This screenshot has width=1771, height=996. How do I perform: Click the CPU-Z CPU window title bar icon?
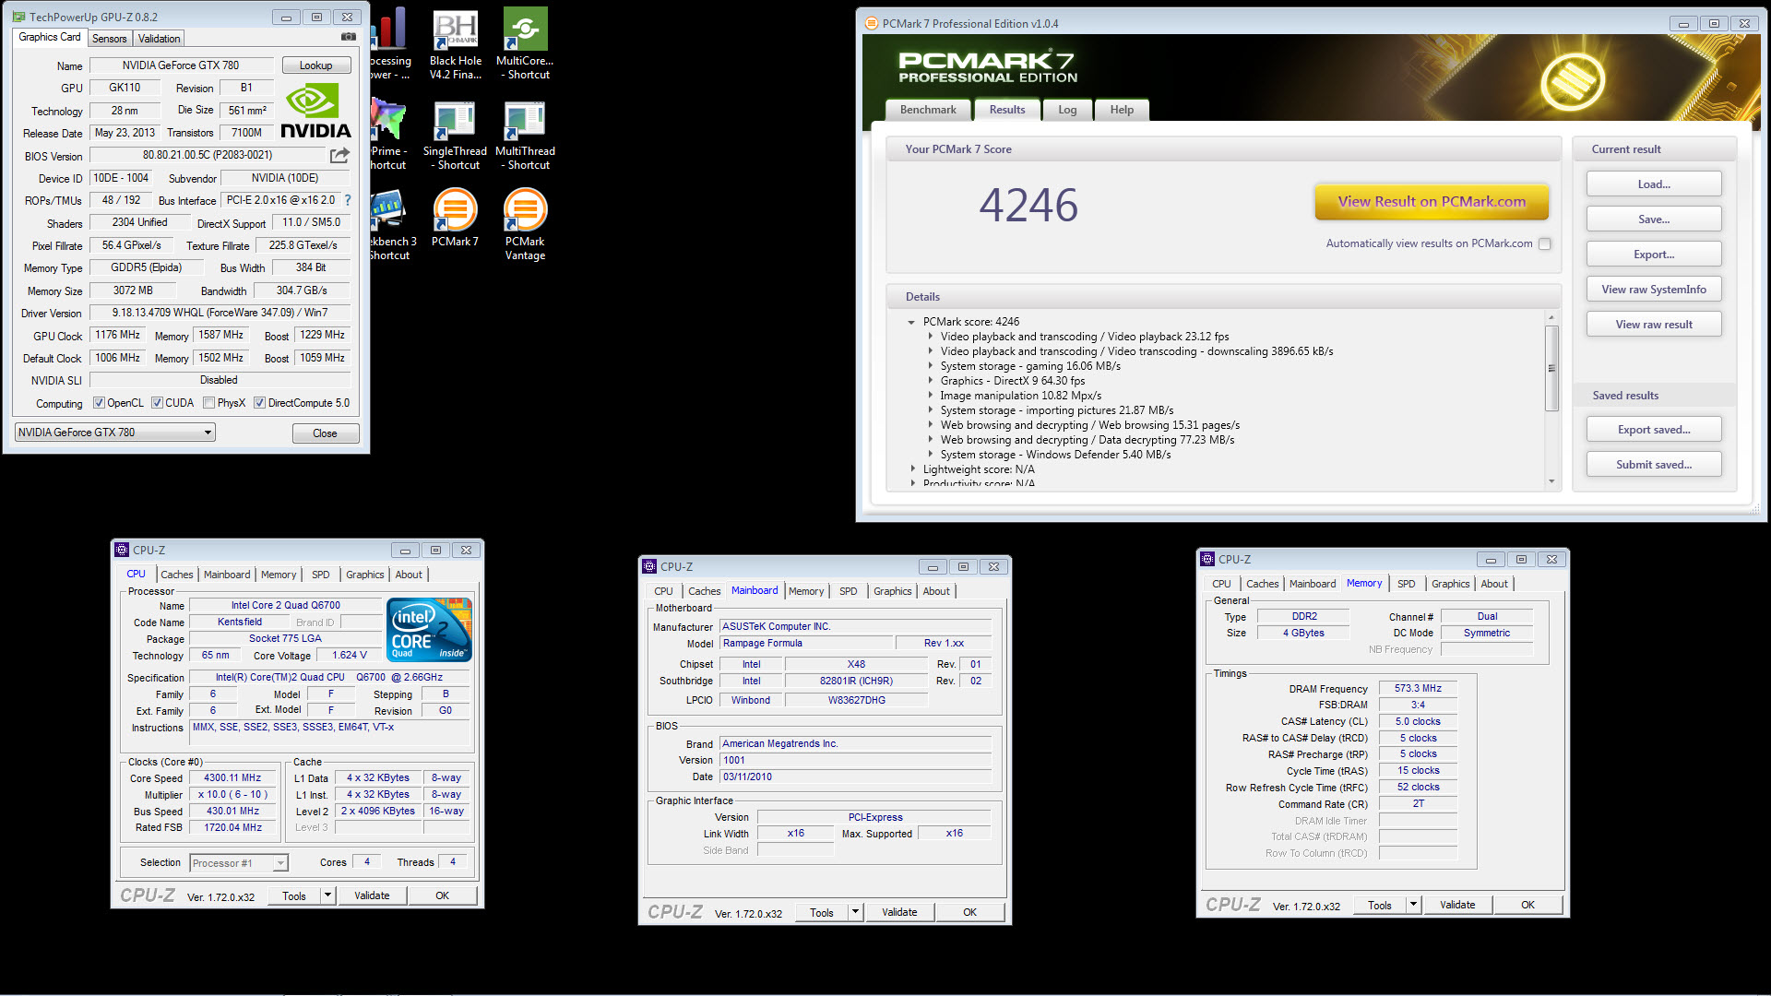tap(122, 550)
